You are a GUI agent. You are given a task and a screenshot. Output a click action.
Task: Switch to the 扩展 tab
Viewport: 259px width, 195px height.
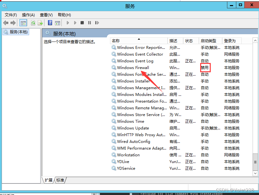click(49, 180)
